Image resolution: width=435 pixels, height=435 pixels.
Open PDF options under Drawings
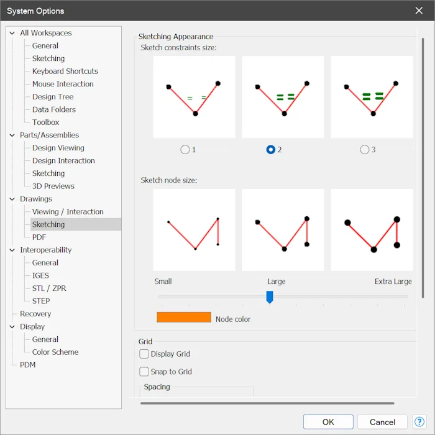pos(39,237)
